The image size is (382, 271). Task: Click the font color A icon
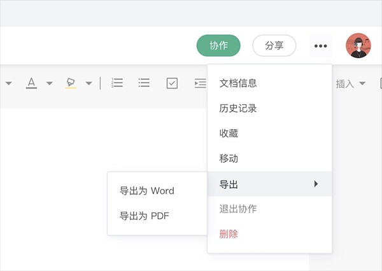pyautogui.click(x=31, y=83)
